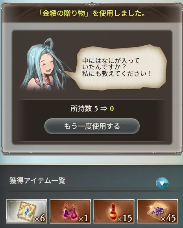Viewport: 183px width, 228px height.
Task: Select the purple berries item icon
Action: click(x=157, y=211)
